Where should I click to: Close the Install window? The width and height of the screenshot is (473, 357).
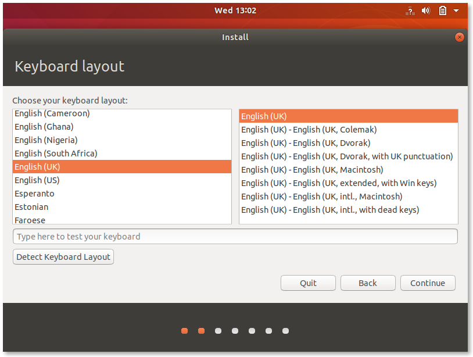[x=460, y=37]
